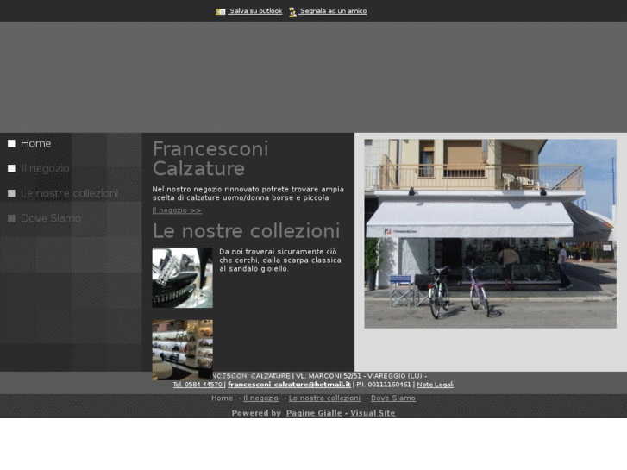The height and width of the screenshot is (470, 627).
Task: Click the 'Segnala ad un amico' person icon
Action: [292, 12]
